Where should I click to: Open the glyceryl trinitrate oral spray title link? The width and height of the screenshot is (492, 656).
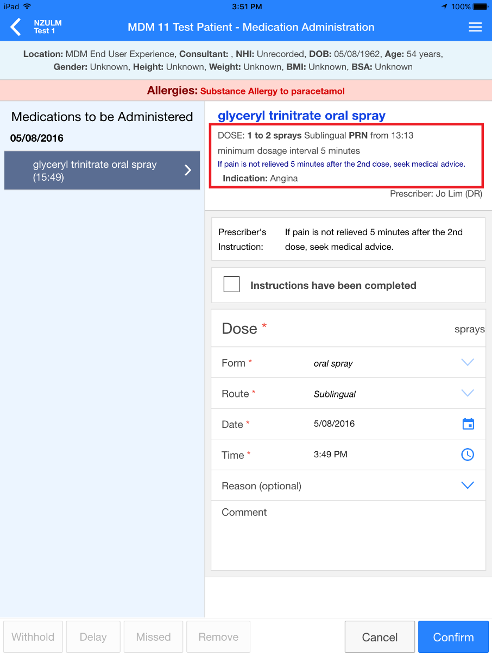click(301, 115)
